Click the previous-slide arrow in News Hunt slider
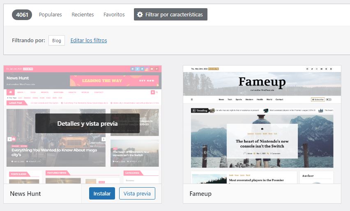The height and width of the screenshot is (211, 350). pos(9,139)
